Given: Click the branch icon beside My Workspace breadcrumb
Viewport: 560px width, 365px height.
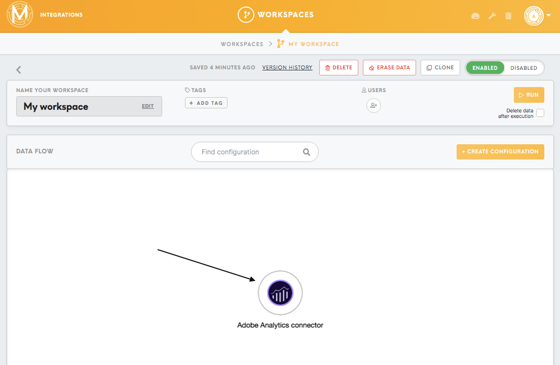Looking at the screenshot, I should point(281,44).
